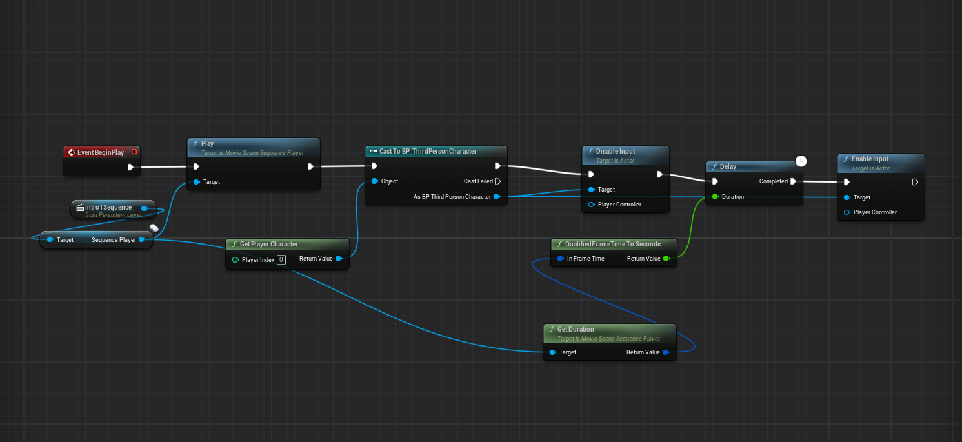The height and width of the screenshot is (442, 962).
Task: Click the Enable Input execution output pin
Action: [x=915, y=182]
